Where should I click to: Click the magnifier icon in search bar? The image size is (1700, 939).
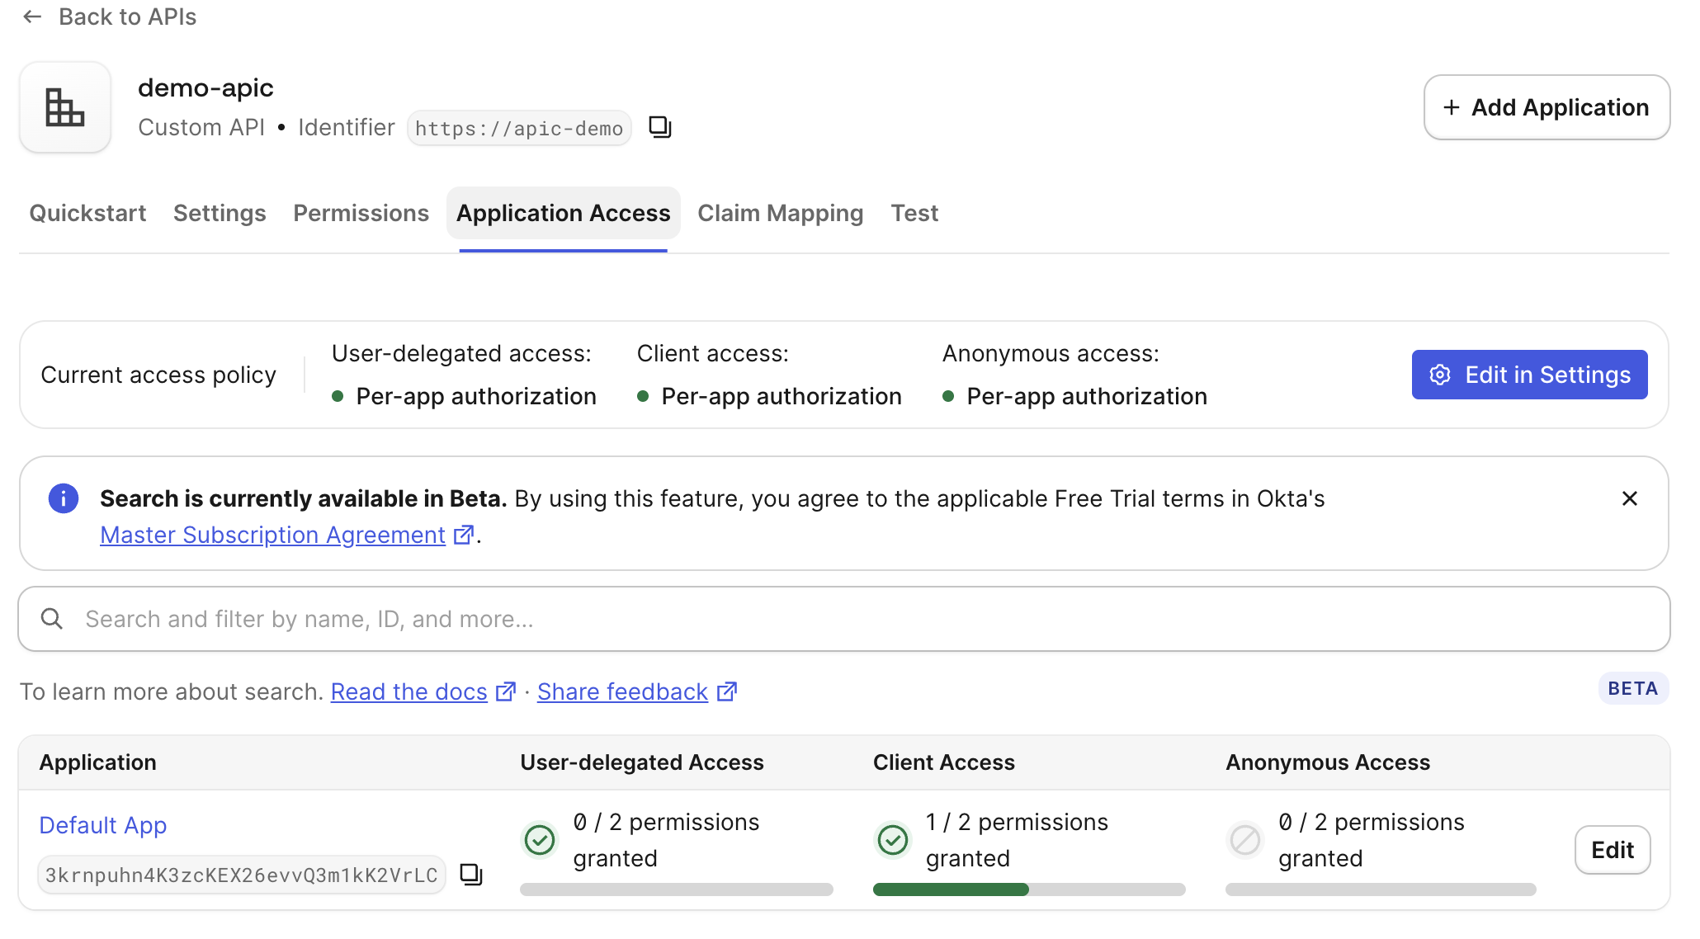coord(52,619)
